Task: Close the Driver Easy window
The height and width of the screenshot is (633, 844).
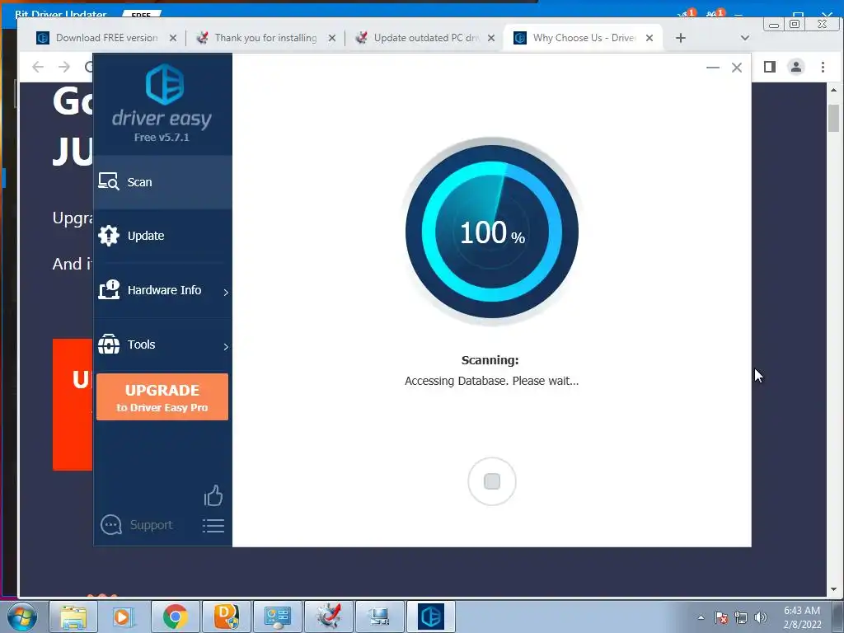Action: click(737, 68)
